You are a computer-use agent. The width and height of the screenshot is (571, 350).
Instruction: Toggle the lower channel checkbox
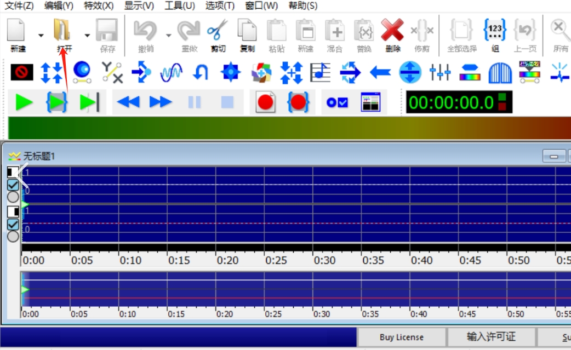[13, 225]
